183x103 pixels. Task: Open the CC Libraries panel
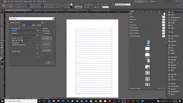pos(174,20)
